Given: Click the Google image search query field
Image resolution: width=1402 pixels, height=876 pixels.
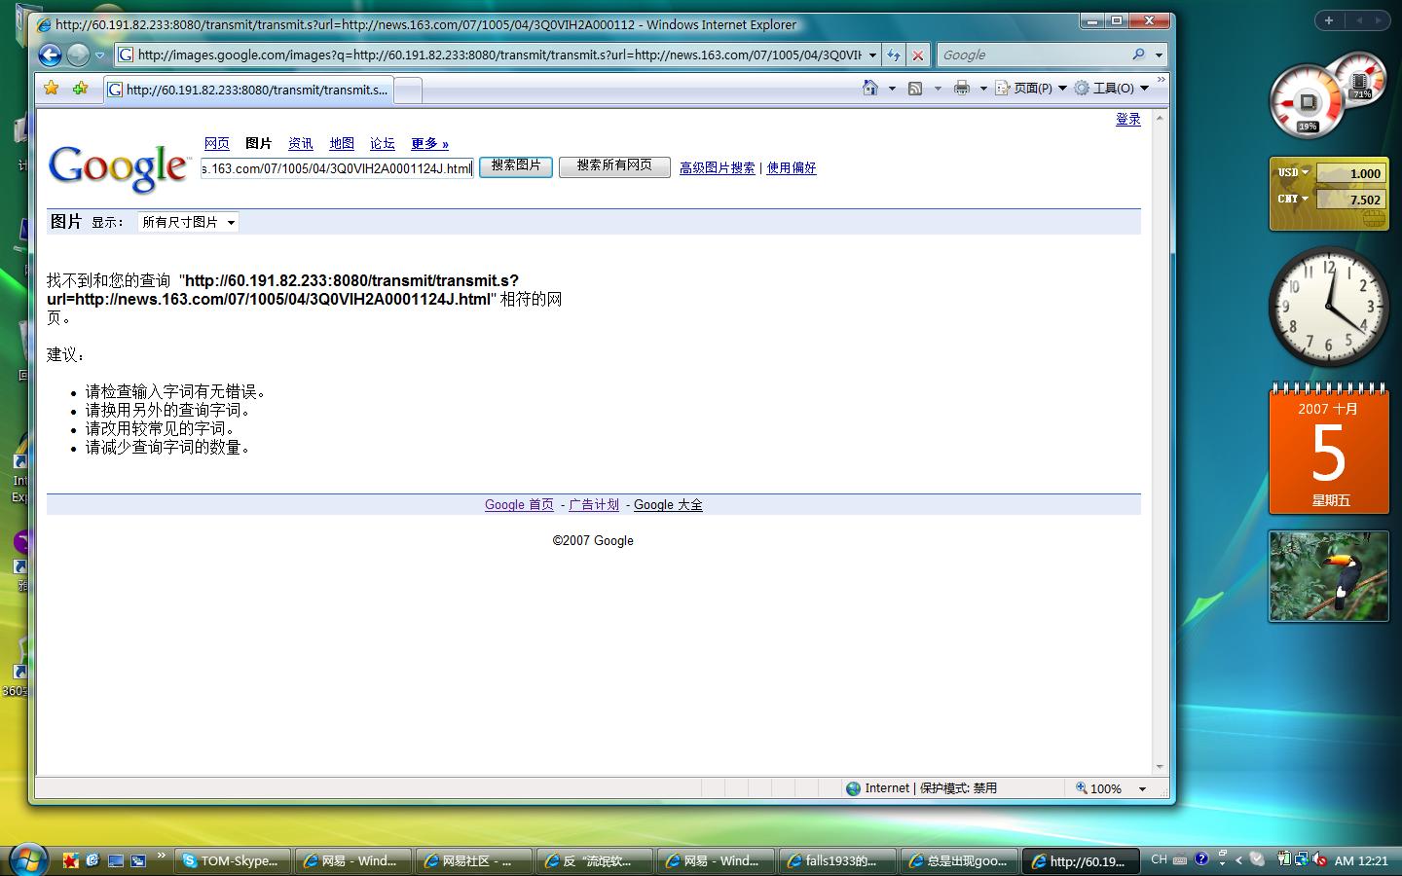Looking at the screenshot, I should pyautogui.click(x=337, y=168).
